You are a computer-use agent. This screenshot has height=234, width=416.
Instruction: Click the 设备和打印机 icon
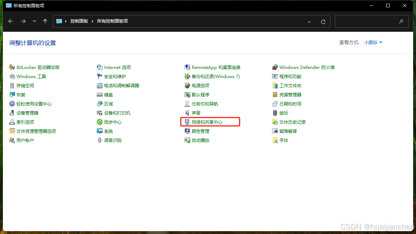coord(99,113)
